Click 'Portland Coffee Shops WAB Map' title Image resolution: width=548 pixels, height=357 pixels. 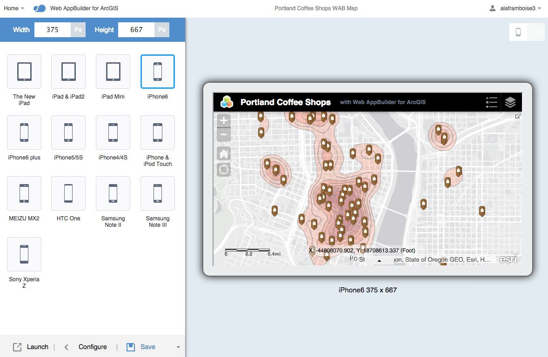click(316, 8)
